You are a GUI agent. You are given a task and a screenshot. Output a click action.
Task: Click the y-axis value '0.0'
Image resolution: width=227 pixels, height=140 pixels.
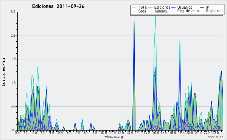click(13, 130)
